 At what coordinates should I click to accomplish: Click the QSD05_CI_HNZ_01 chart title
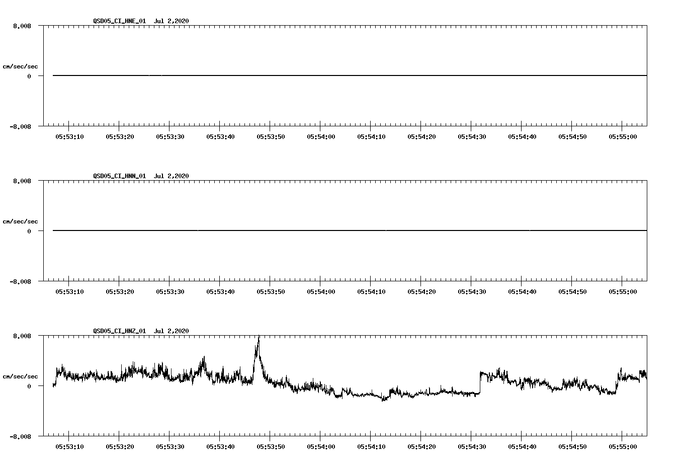pyautogui.click(x=141, y=331)
